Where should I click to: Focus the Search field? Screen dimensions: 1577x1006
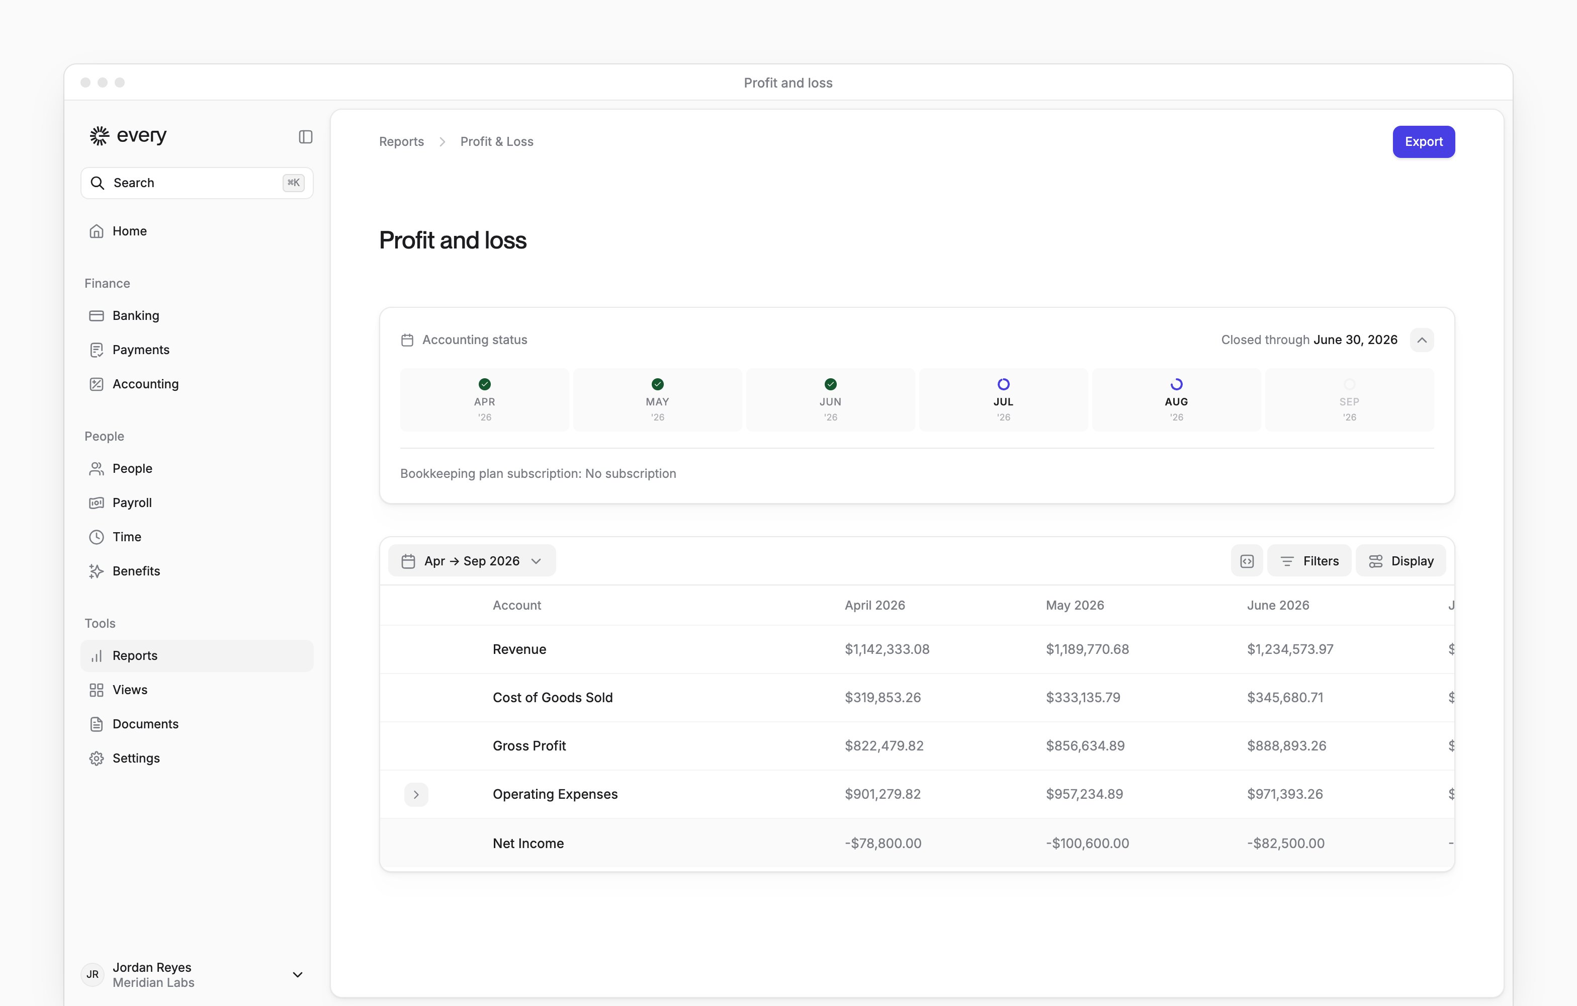(x=197, y=183)
